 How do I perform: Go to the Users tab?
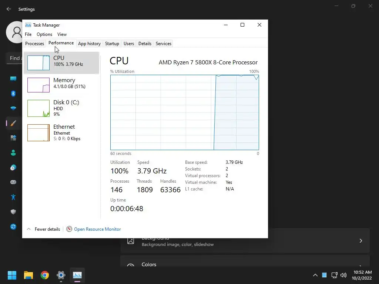(x=128, y=44)
